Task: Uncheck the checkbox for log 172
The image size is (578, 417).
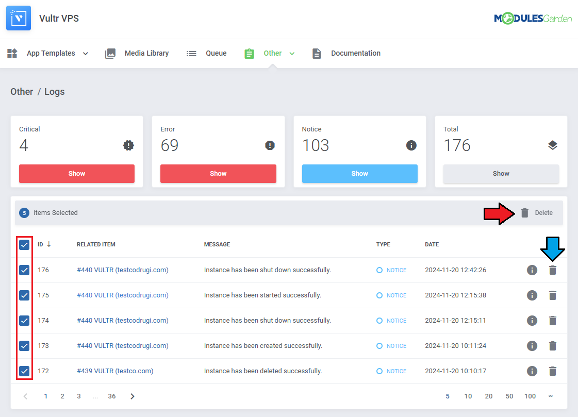Action: 24,371
